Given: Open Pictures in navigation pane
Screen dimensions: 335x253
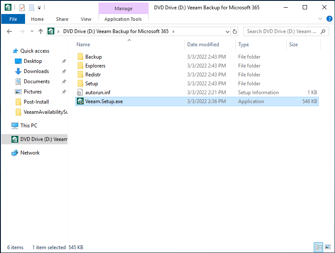Looking at the screenshot, I should point(32,92).
